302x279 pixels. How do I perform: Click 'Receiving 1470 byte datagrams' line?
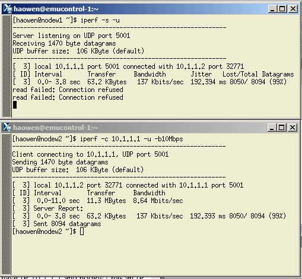(64, 43)
